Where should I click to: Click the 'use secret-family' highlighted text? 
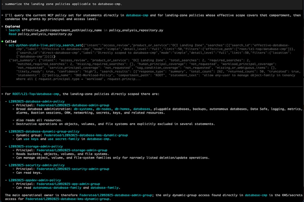(x=63, y=139)
